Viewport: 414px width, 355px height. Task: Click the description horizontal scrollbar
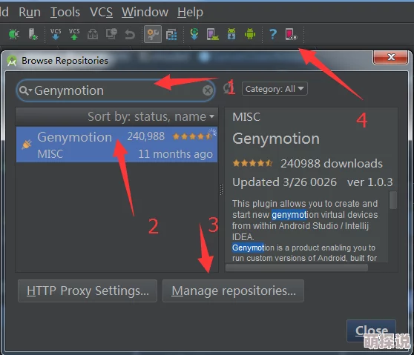point(297,268)
